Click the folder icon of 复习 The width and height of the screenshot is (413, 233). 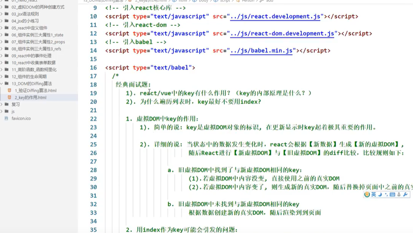[7, 104]
